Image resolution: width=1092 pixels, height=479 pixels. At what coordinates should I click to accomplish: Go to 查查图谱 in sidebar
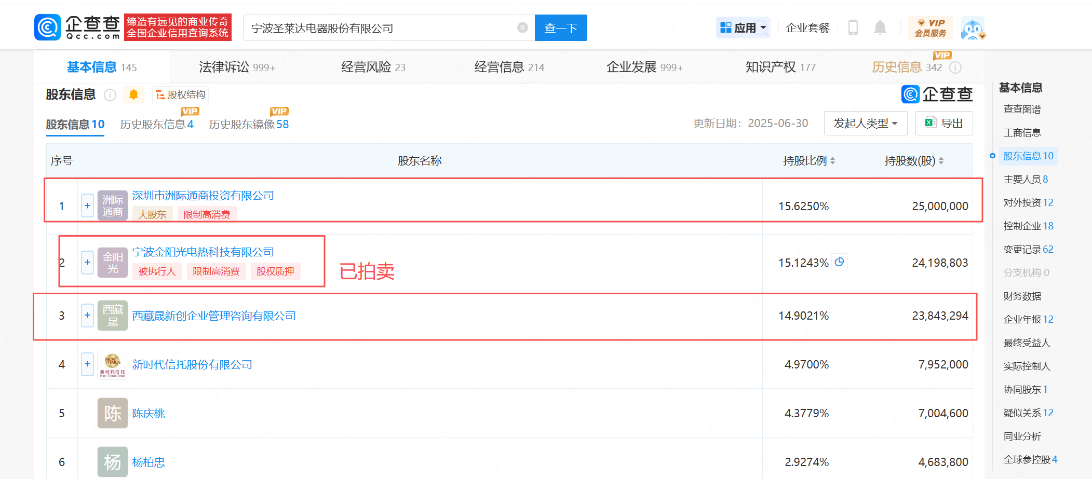tap(1022, 110)
